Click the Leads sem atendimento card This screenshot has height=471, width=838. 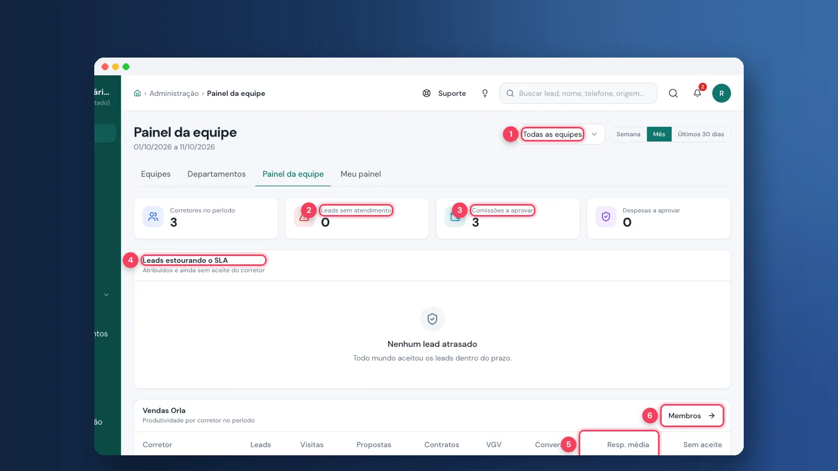tap(357, 218)
